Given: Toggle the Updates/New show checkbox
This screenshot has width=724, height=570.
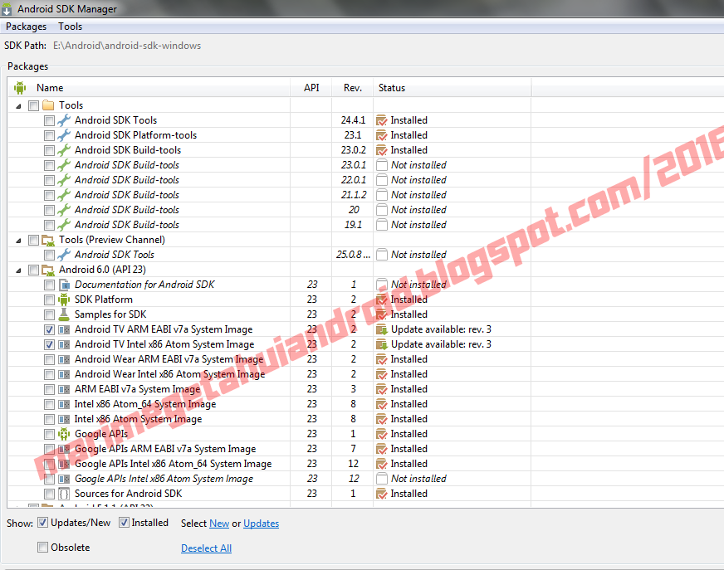Looking at the screenshot, I should click(42, 523).
